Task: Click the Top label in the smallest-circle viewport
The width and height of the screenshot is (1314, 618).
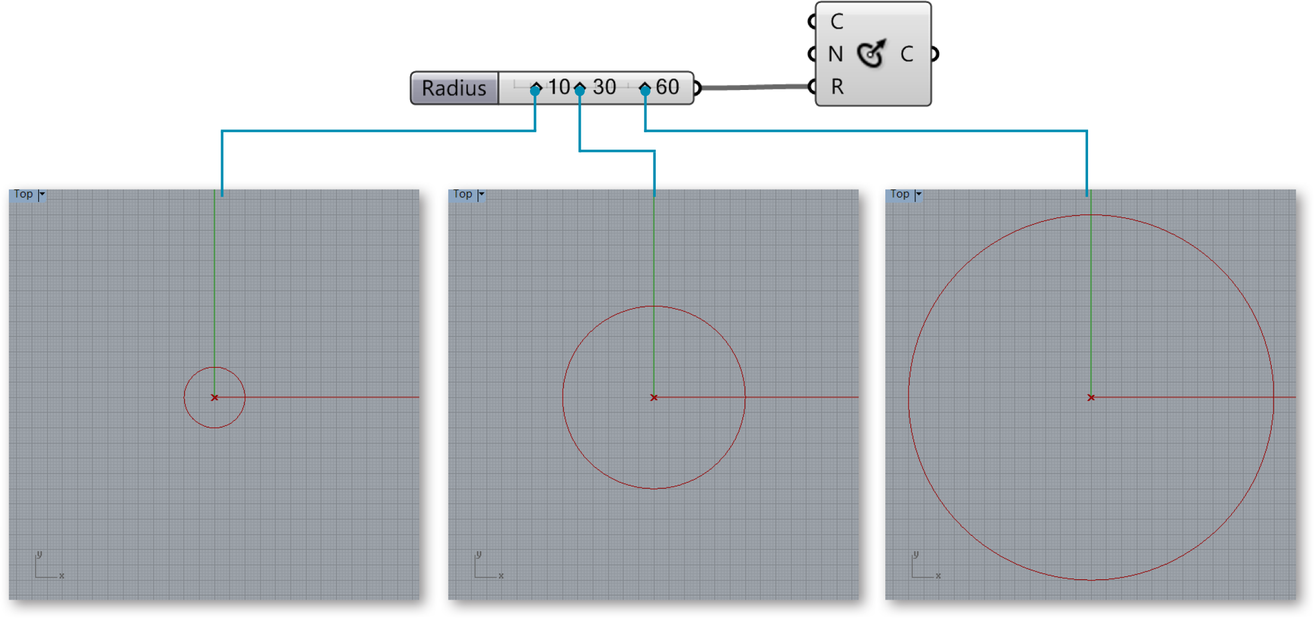Action: [23, 194]
